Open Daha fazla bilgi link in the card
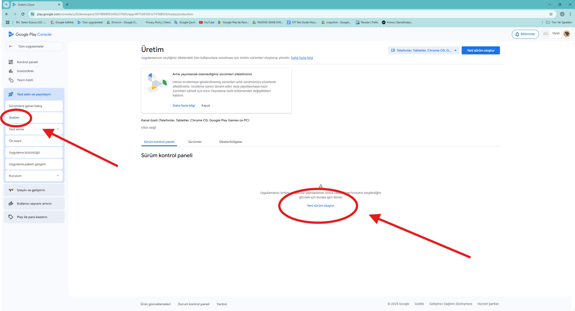The width and height of the screenshot is (575, 311). (x=184, y=106)
